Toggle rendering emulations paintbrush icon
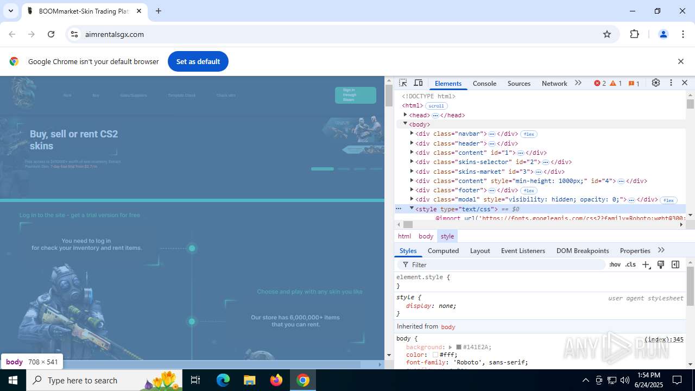 661,264
